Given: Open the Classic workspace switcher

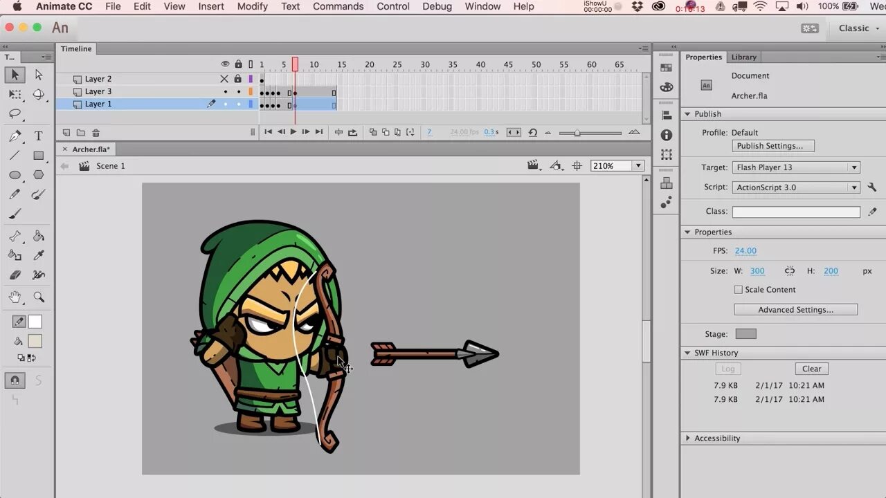Looking at the screenshot, I should [858, 28].
